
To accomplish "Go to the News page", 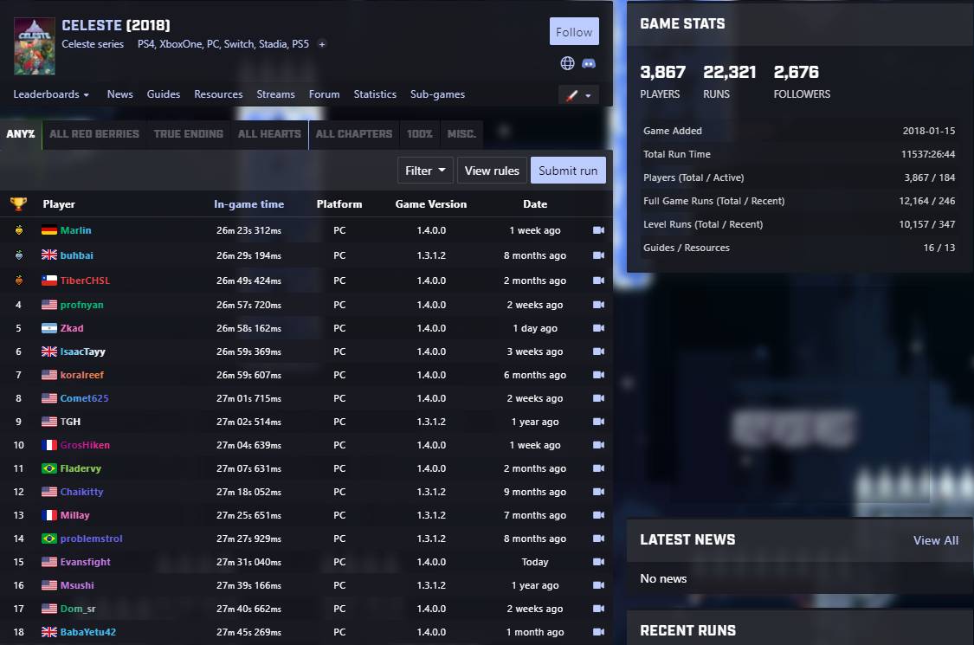I will [x=119, y=94].
